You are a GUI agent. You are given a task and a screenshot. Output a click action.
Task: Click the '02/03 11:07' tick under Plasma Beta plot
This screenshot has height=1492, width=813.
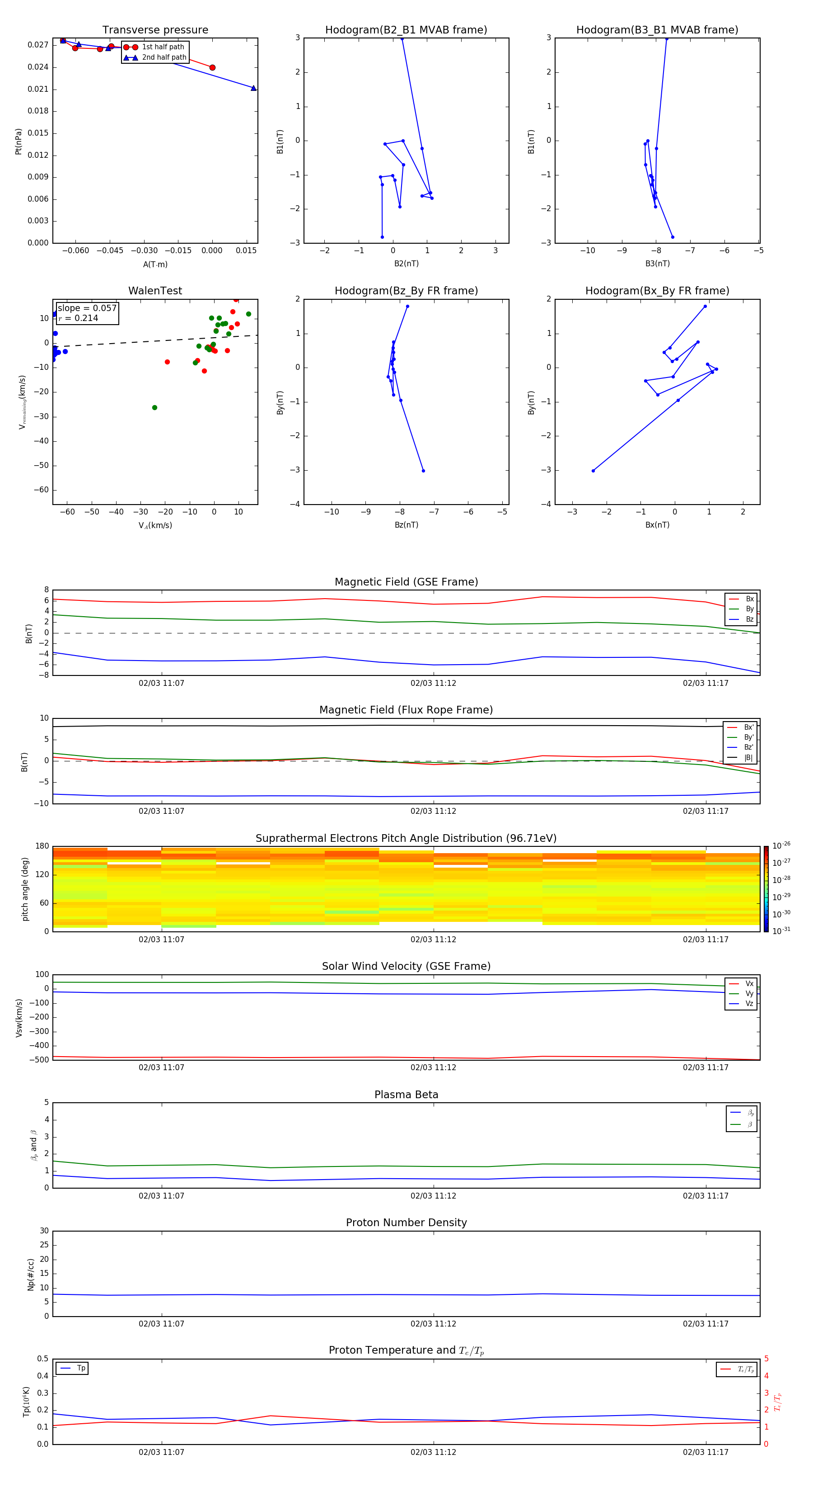click(x=161, y=1196)
